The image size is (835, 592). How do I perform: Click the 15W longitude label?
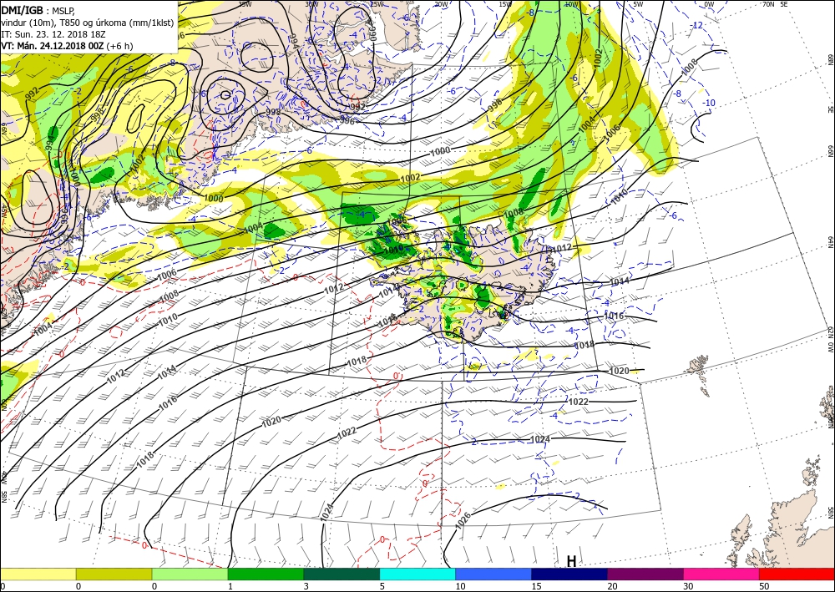505,4
